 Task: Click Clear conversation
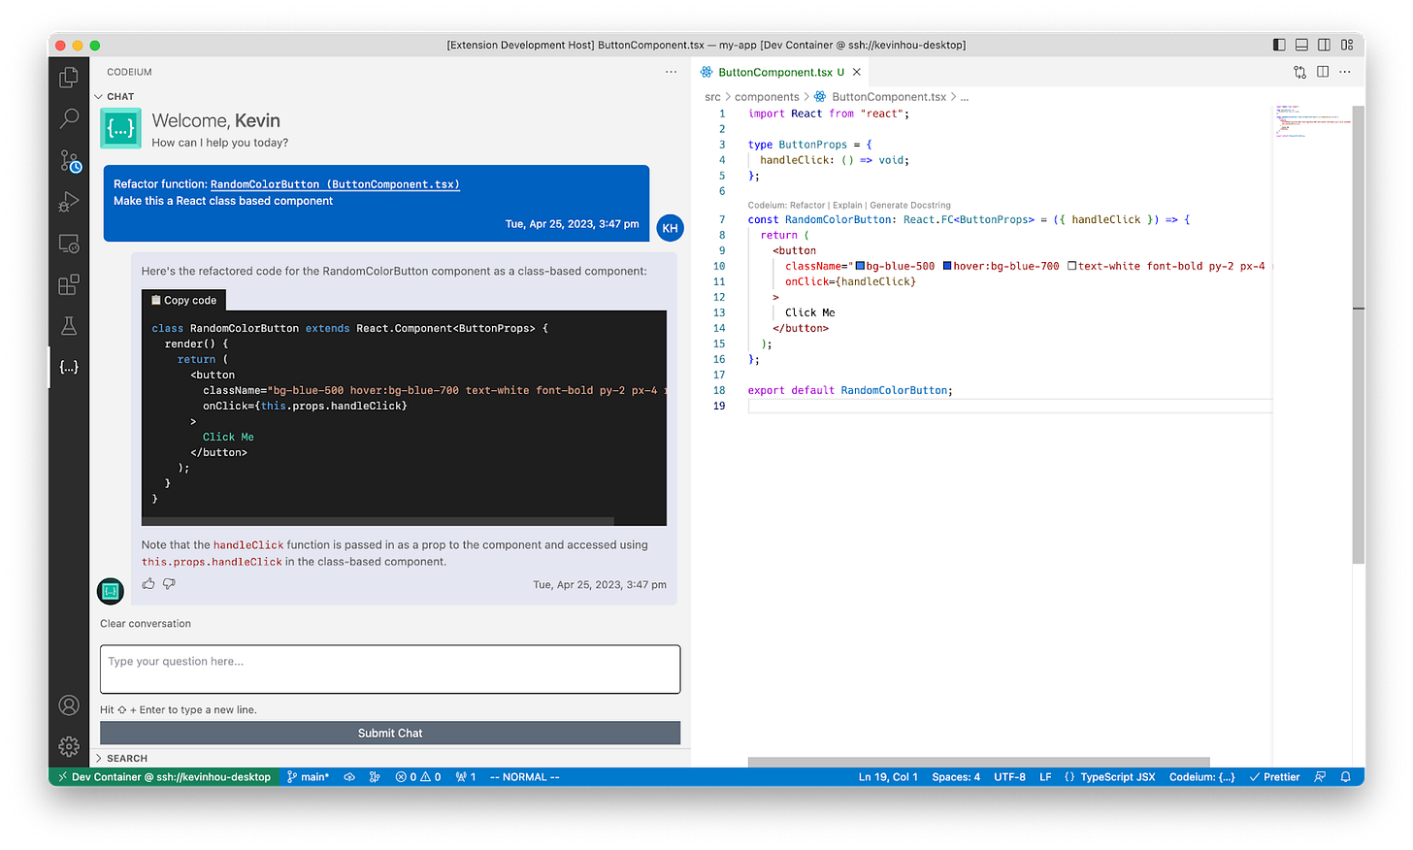pyautogui.click(x=146, y=624)
